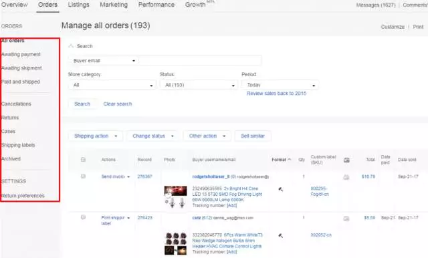Open buyer rodgetshotlaser_8 profile link

(211, 176)
